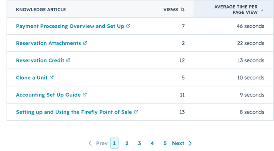
Task: Select the 13 seconds cell
Action: [251, 60]
